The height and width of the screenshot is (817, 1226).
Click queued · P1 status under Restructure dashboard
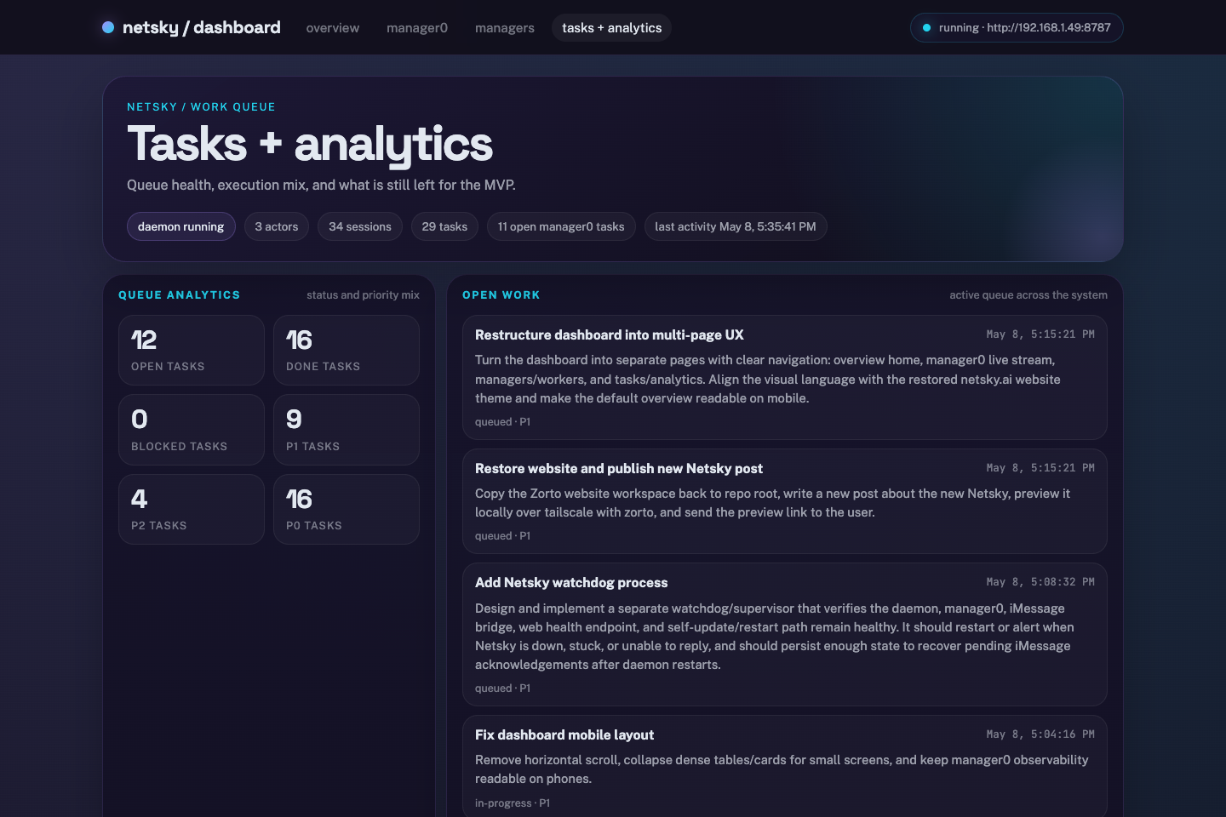502,422
